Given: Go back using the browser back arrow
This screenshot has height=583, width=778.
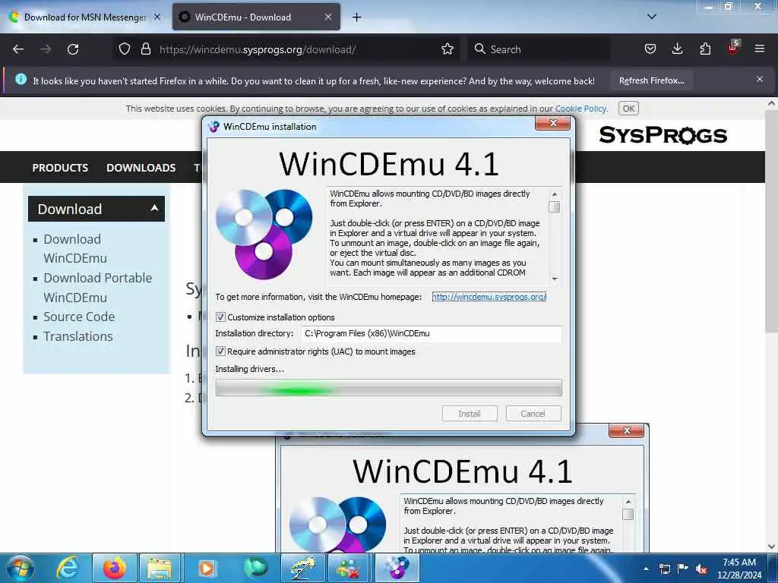Looking at the screenshot, I should tap(18, 49).
